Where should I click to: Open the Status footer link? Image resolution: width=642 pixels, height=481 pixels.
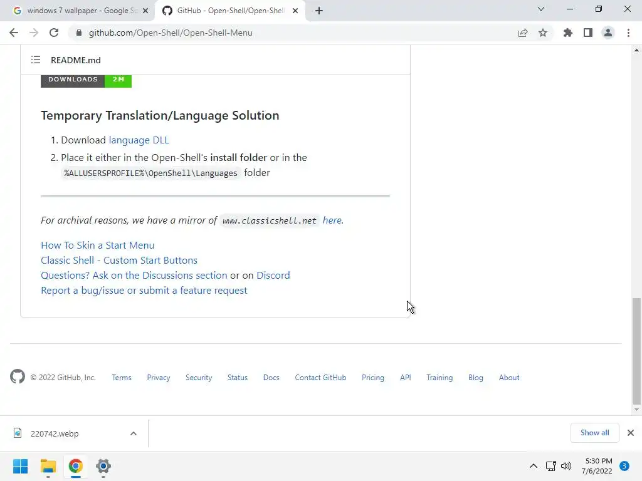point(238,378)
